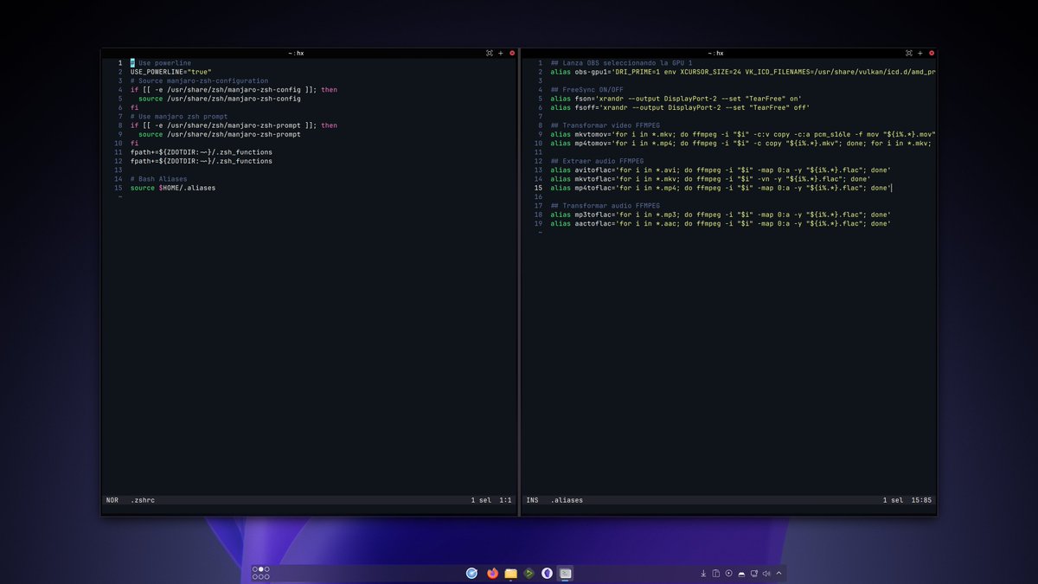The height and width of the screenshot is (584, 1038).
Task: Click the 'alias fsoff' line
Action: coord(680,107)
